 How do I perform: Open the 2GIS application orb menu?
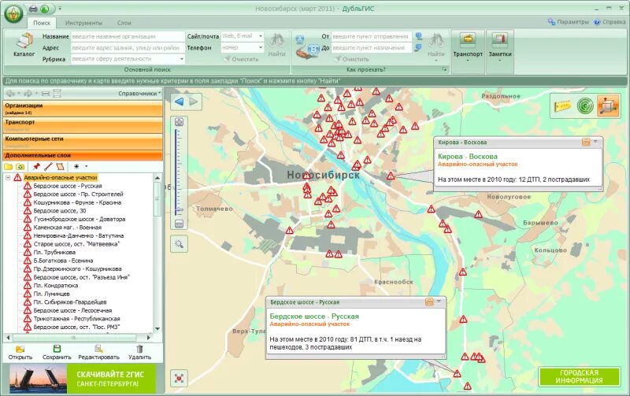(13, 13)
